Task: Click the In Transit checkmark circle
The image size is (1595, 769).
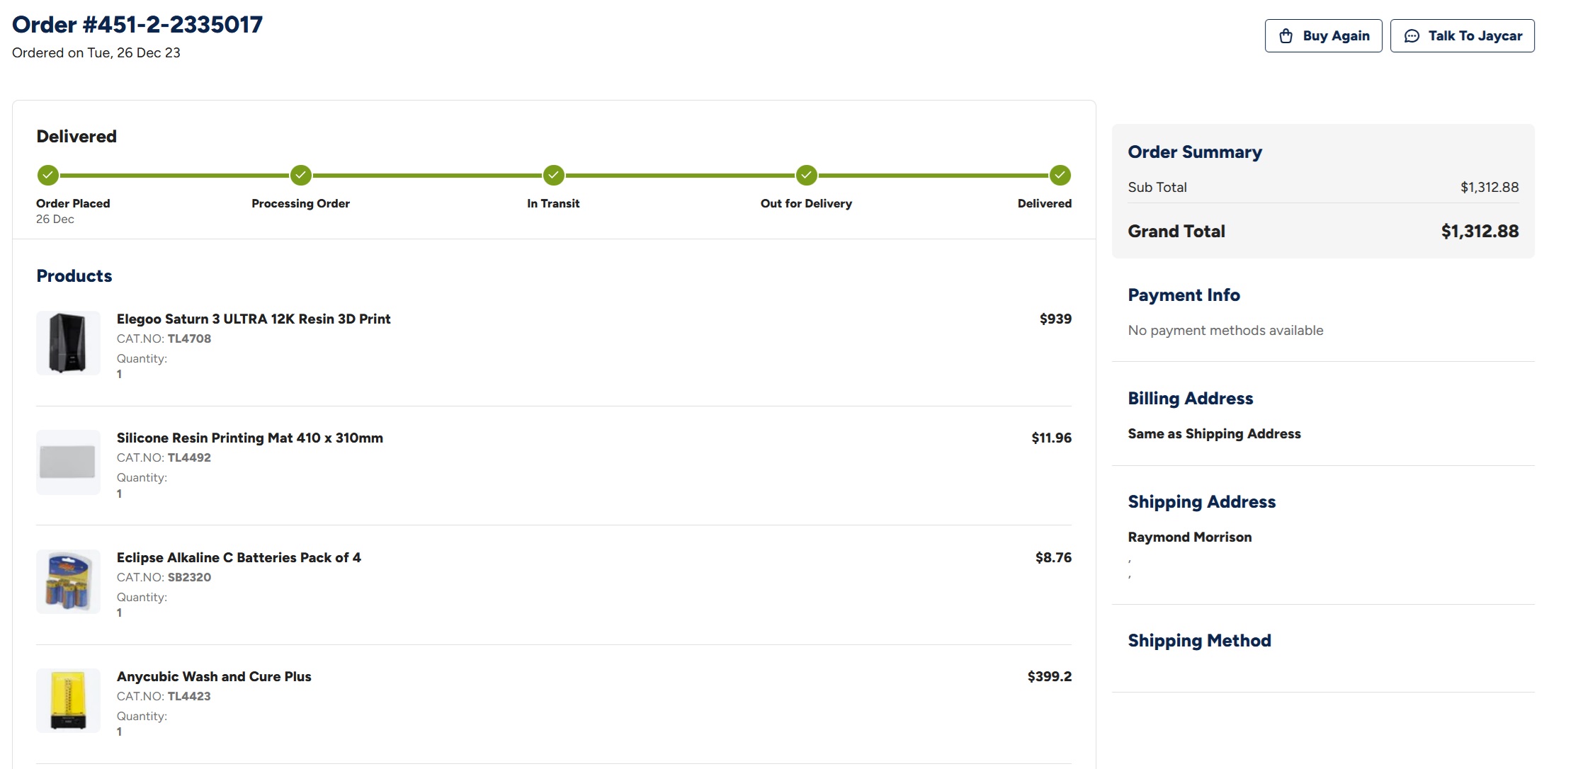Action: (554, 175)
